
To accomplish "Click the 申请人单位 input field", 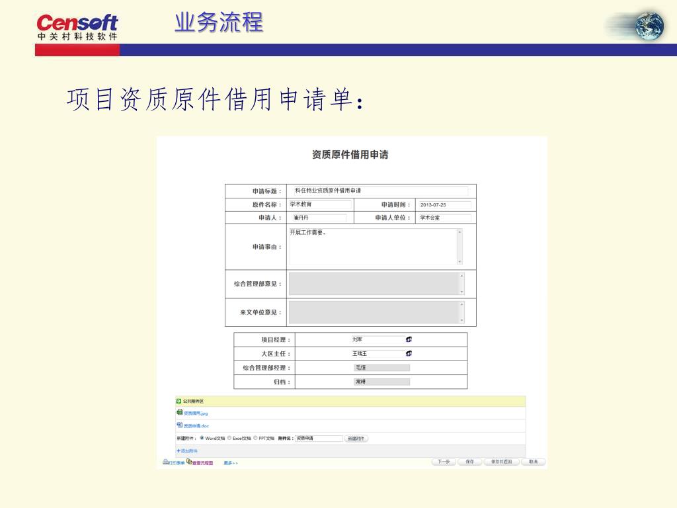I will pos(444,218).
